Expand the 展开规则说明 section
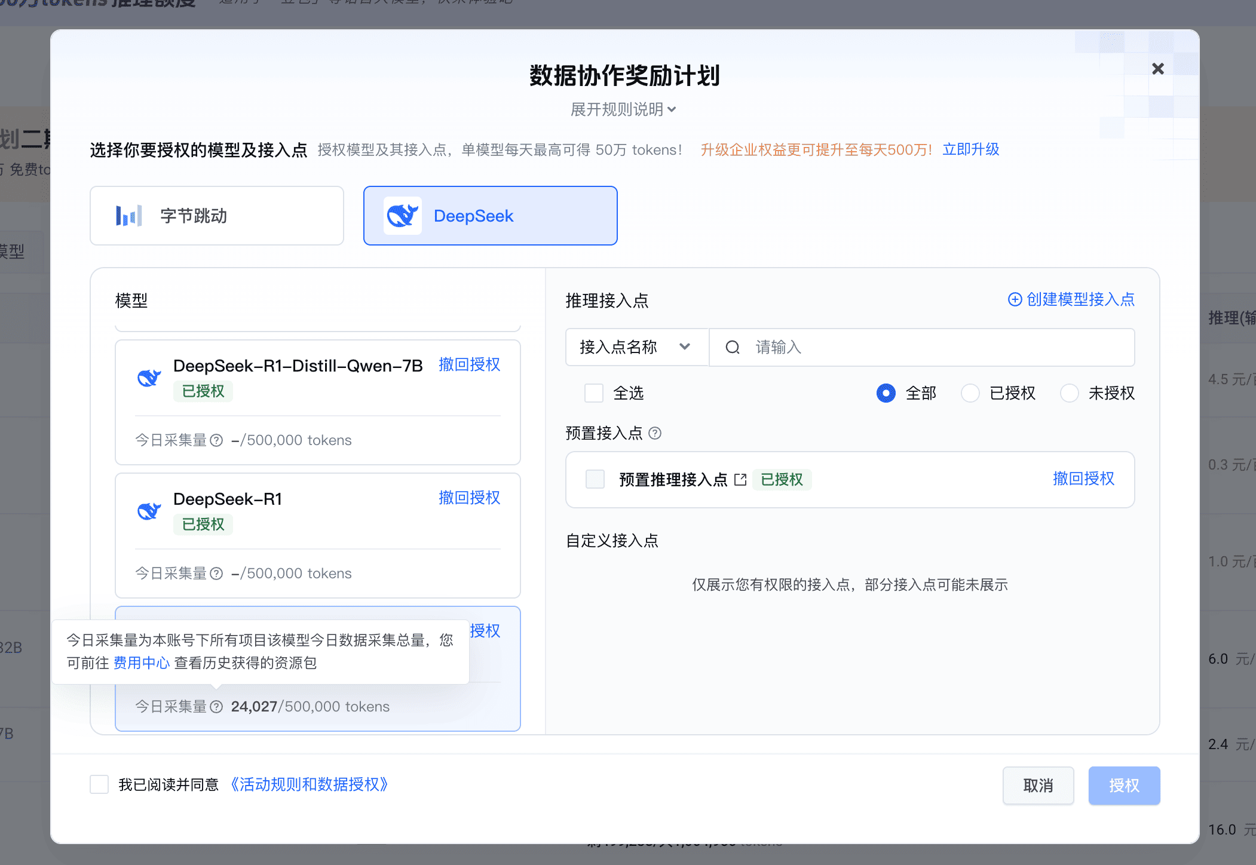 (623, 109)
